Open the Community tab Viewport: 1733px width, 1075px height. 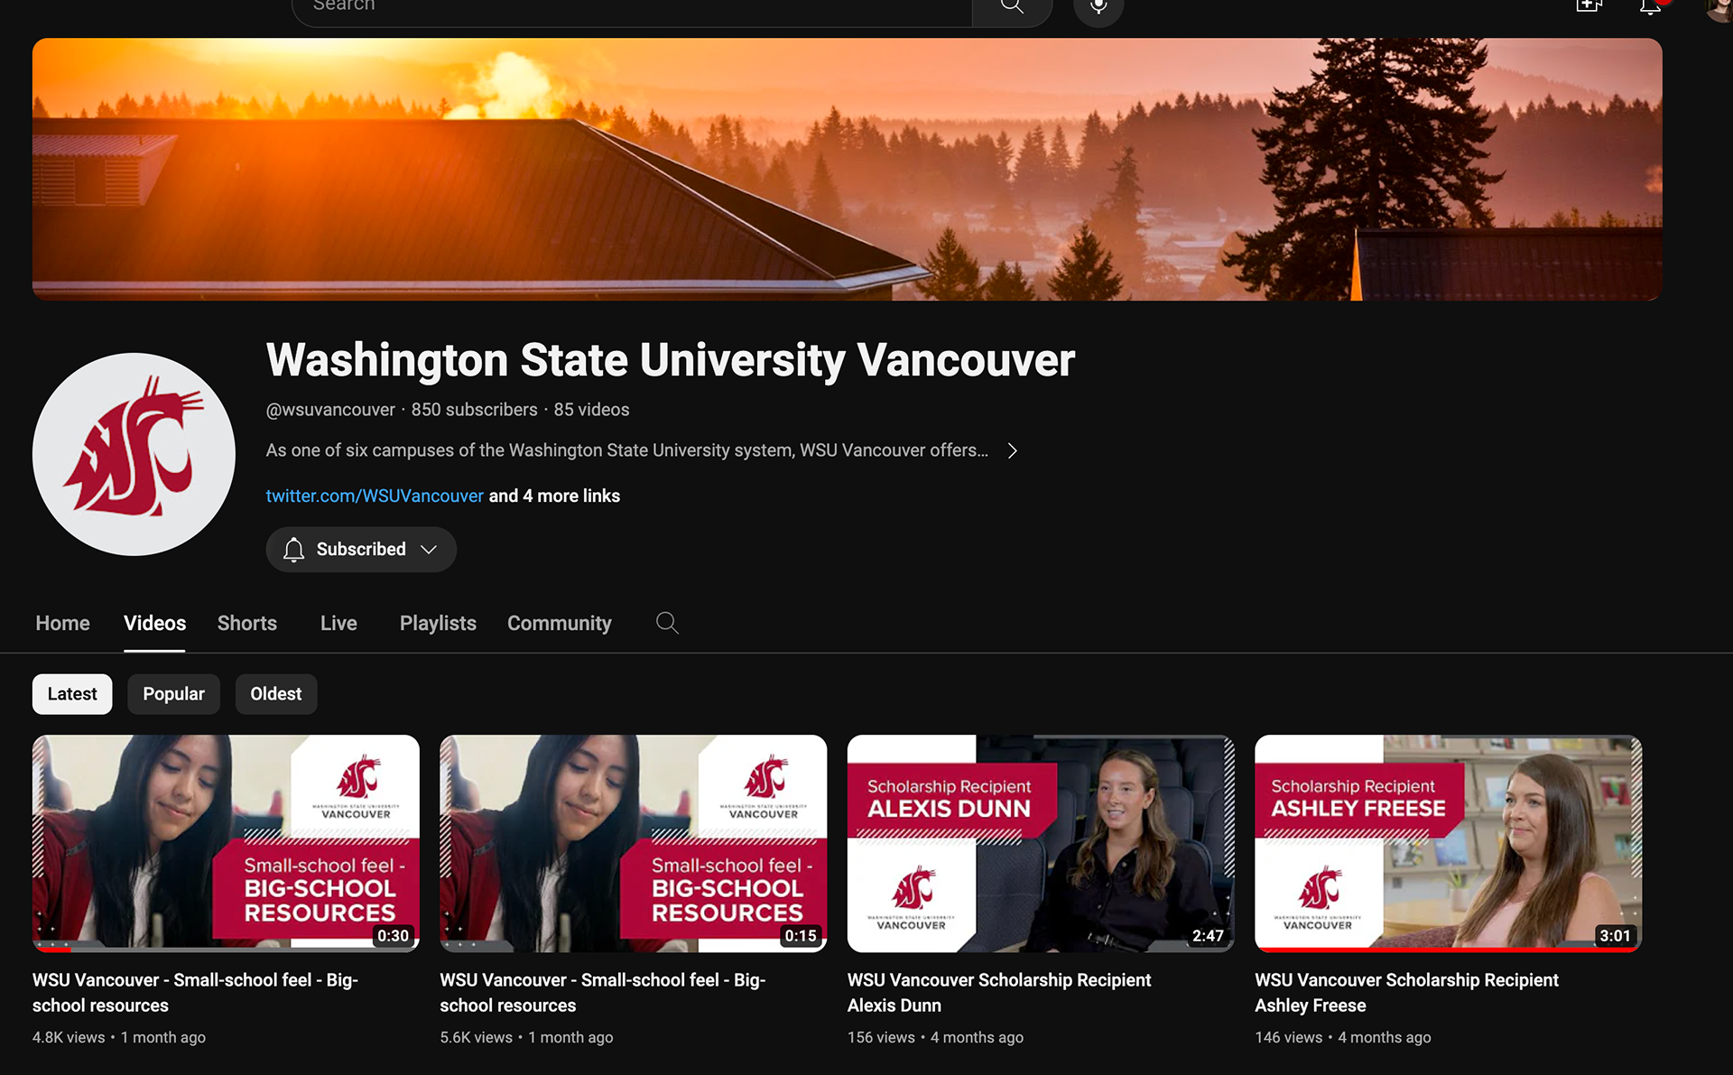pos(560,624)
